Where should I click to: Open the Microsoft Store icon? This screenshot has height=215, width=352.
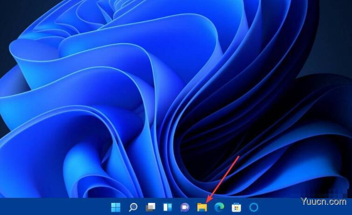236,208
